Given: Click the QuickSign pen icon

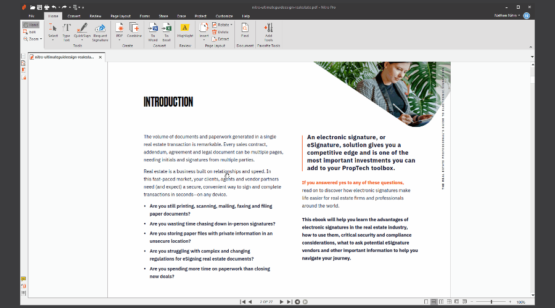Looking at the screenshot, I should tap(82, 28).
